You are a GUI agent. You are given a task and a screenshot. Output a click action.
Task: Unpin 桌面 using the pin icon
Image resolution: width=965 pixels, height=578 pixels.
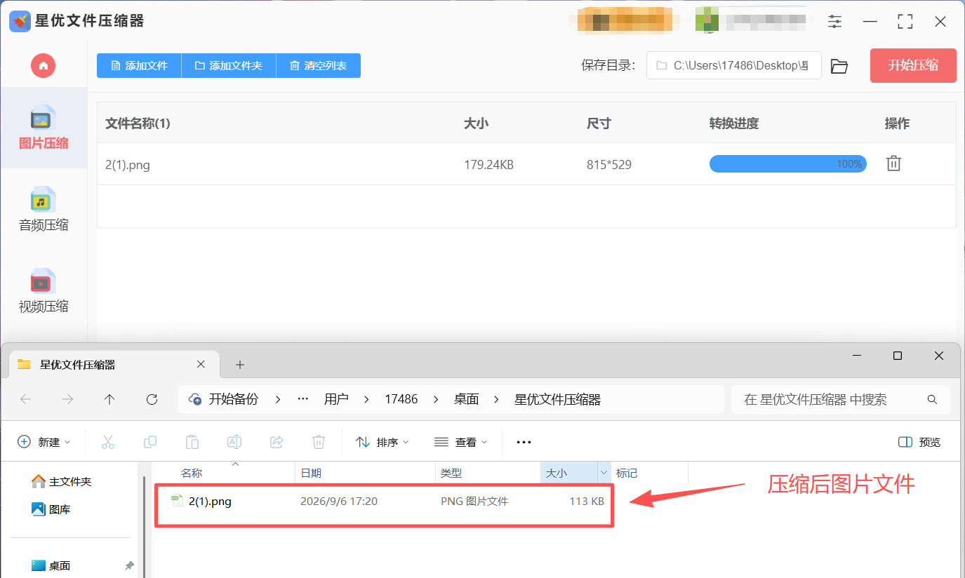[x=129, y=565]
